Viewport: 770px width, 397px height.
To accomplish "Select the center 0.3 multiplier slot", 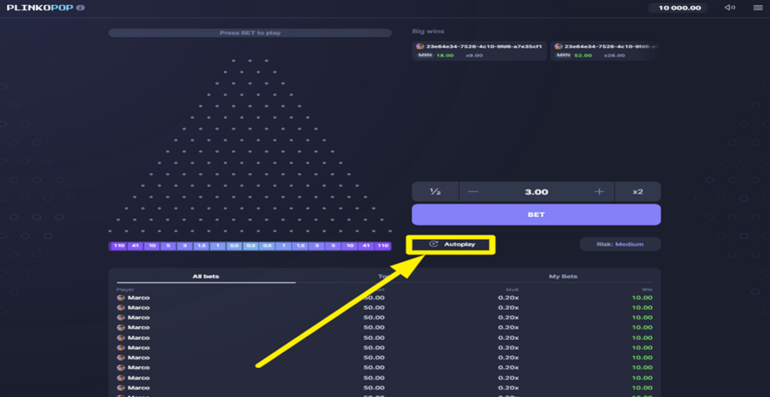I will click(251, 246).
